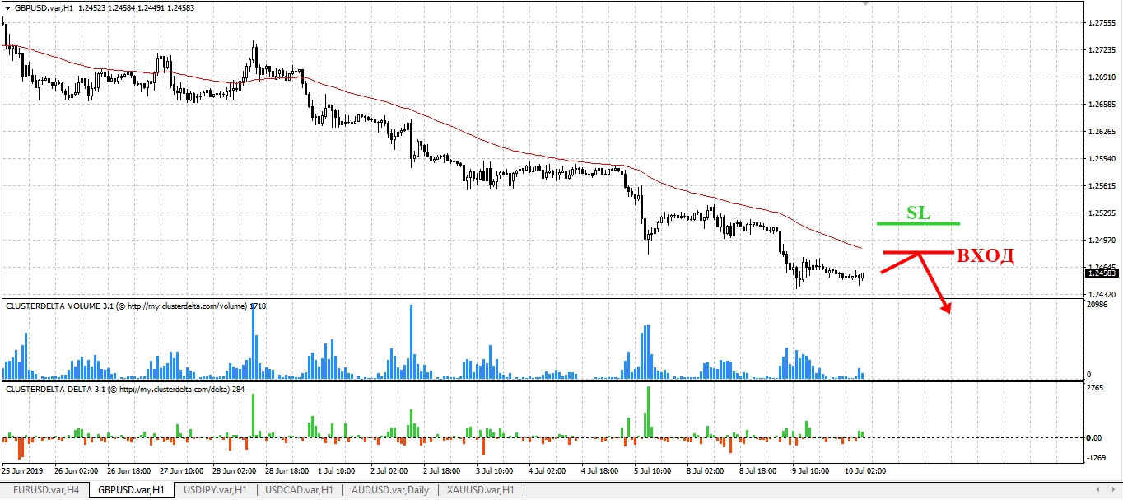Click the 20986 volume scale value

tap(1098, 305)
